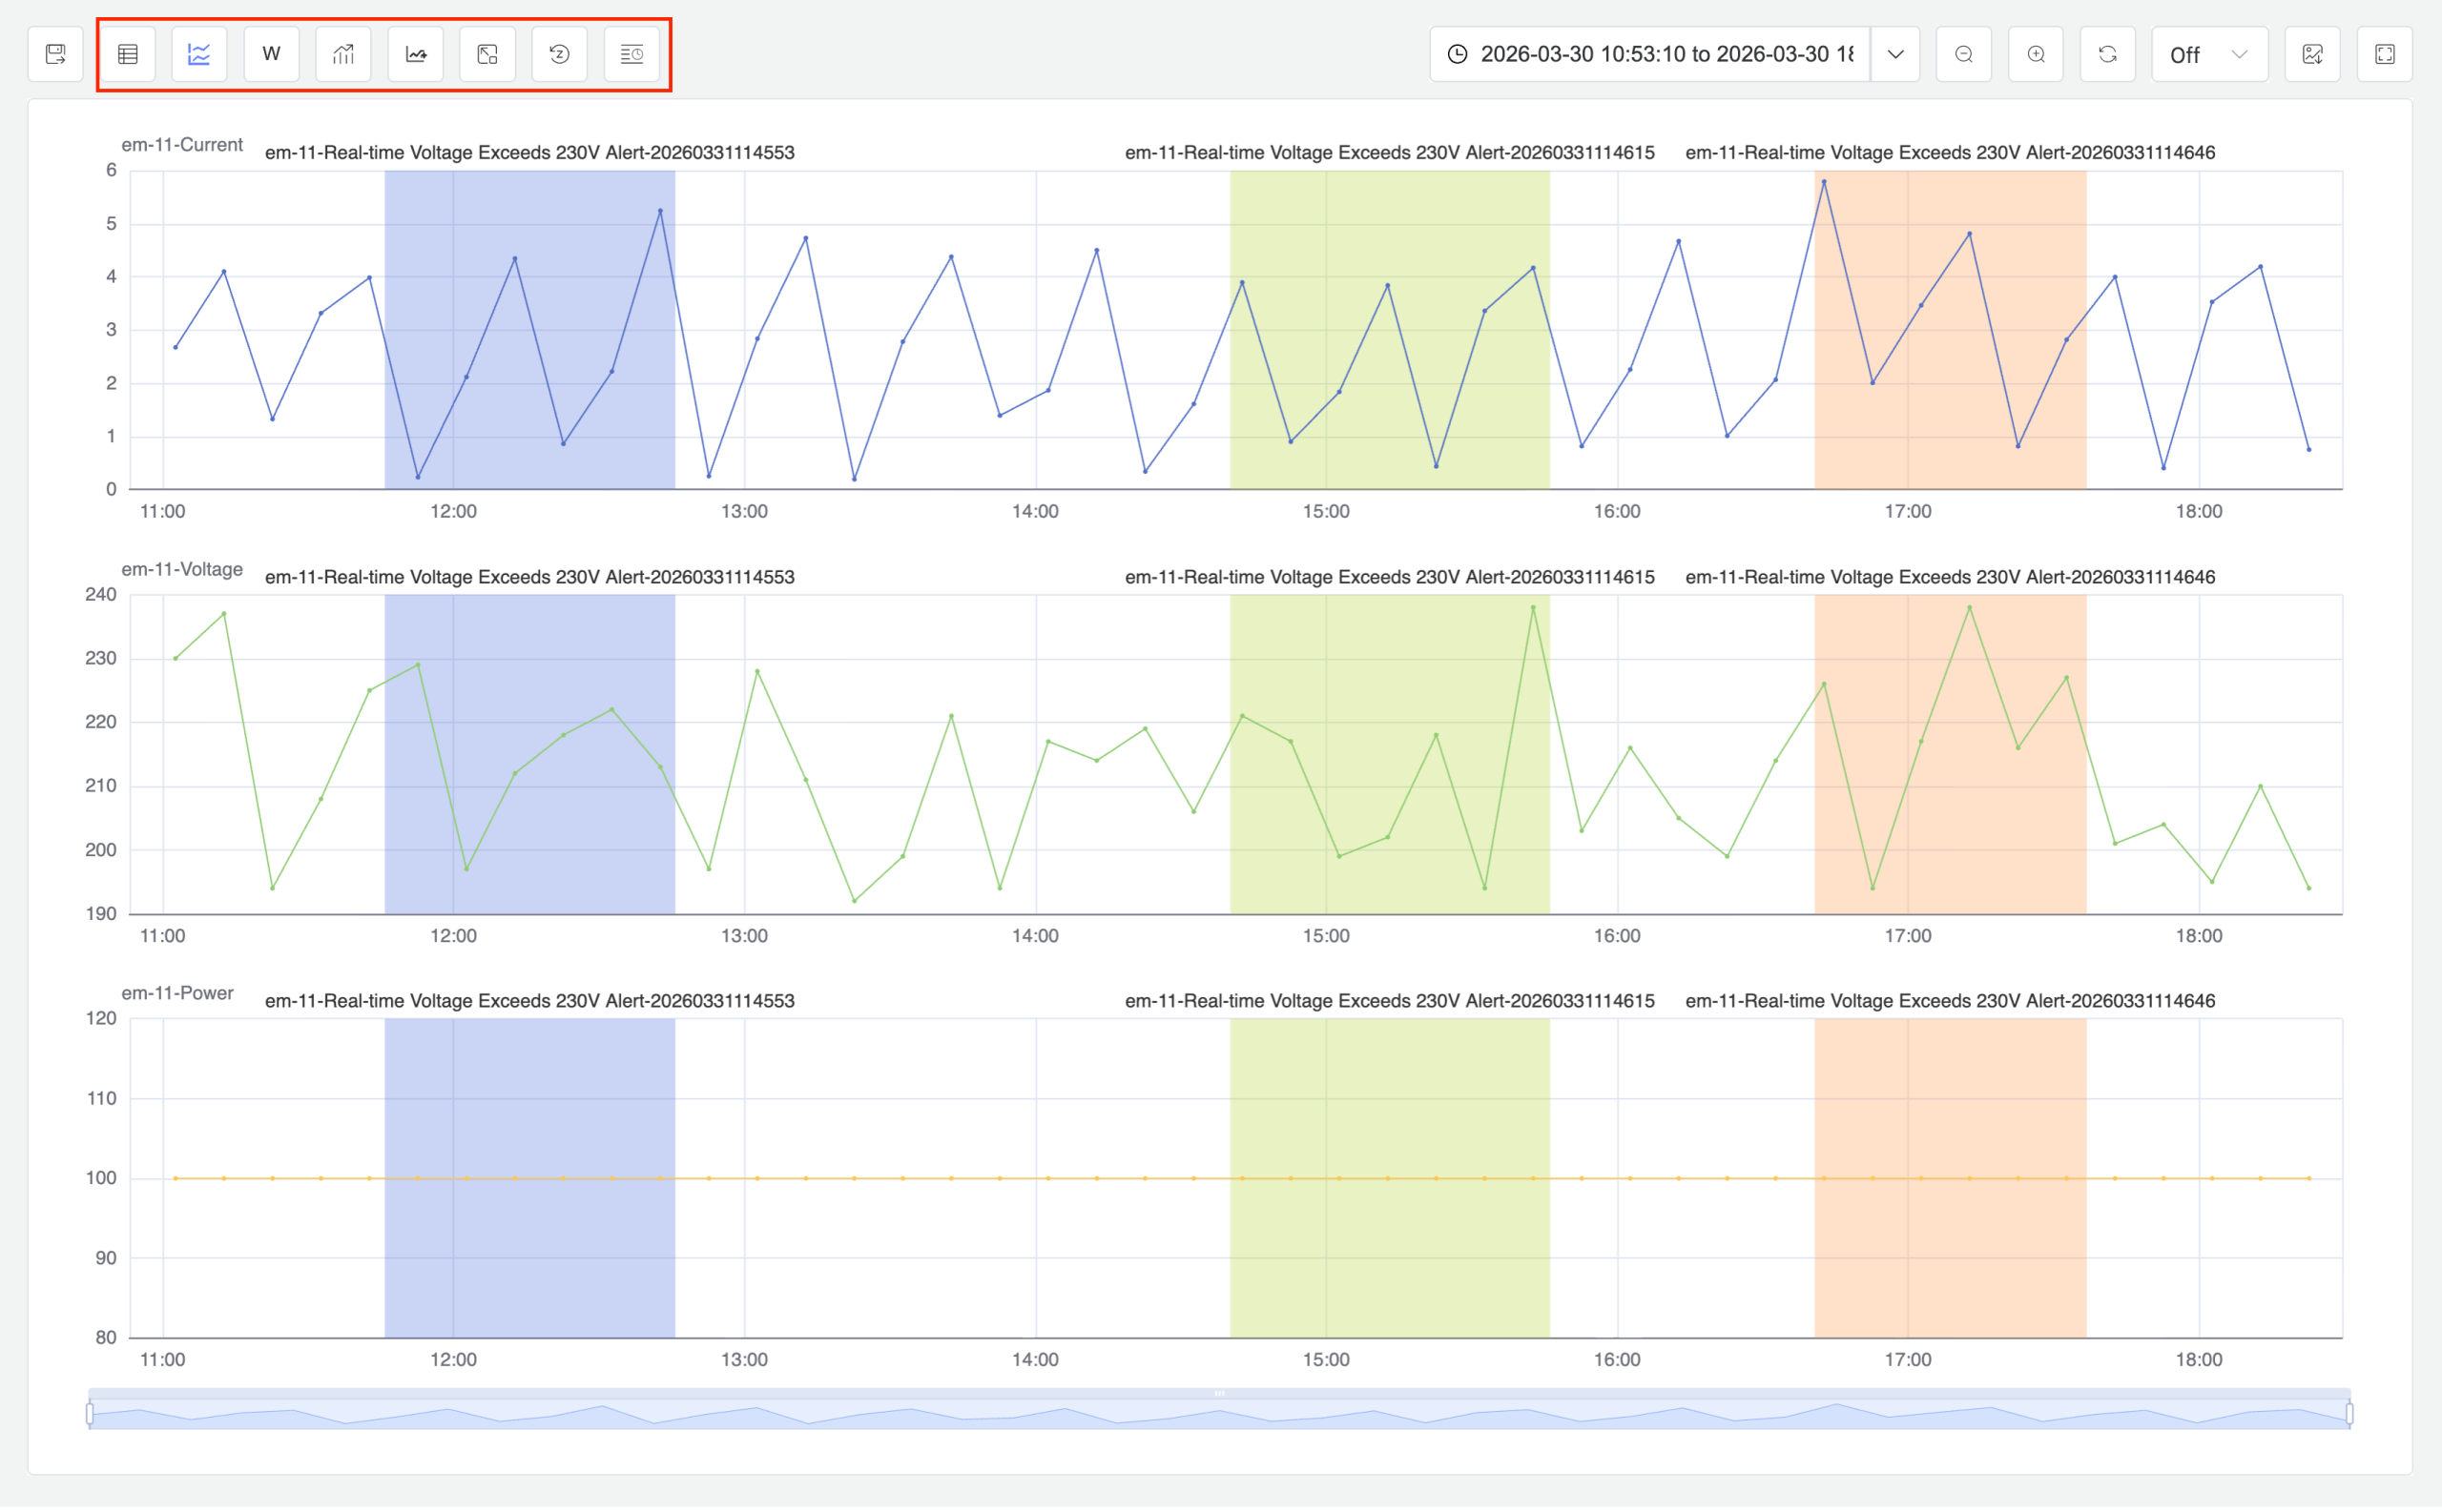Zoom in with the plus magnifier
The image size is (2442, 1512).
point(2036,54)
